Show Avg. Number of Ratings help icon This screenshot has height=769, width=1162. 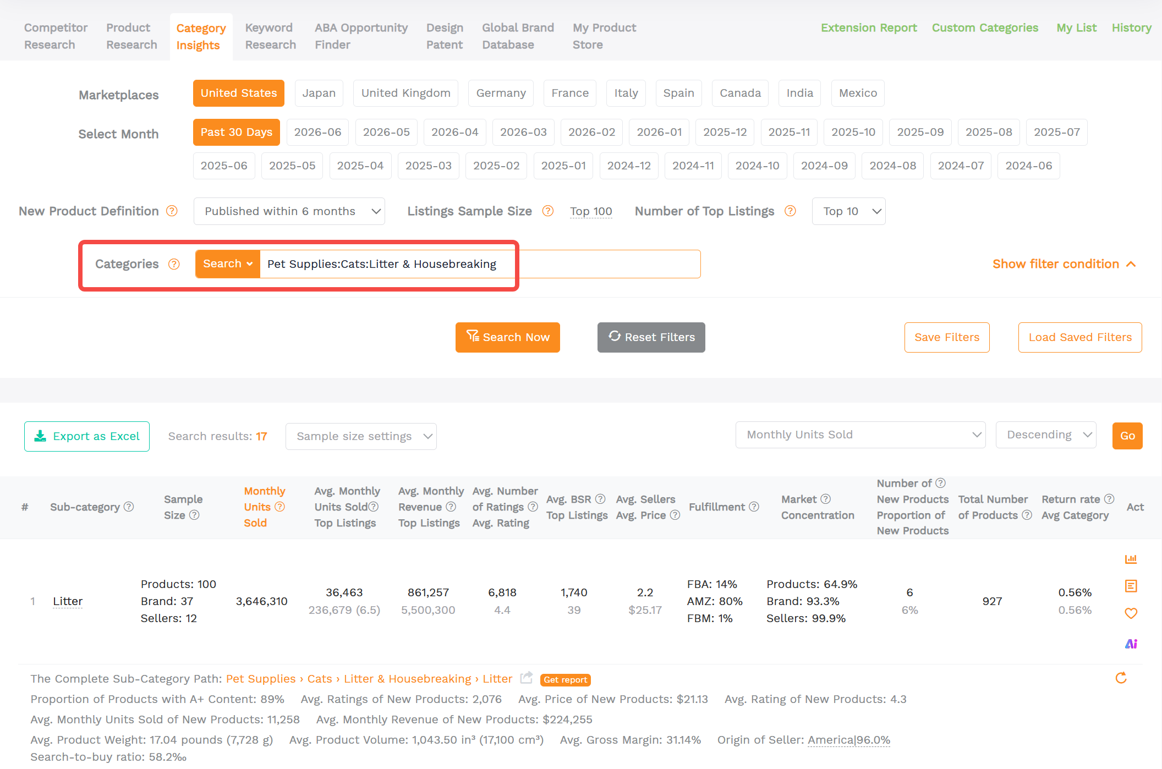pyautogui.click(x=533, y=507)
